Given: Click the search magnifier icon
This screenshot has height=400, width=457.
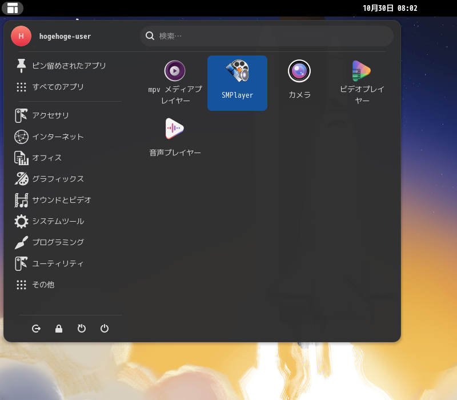Looking at the screenshot, I should 150,36.
